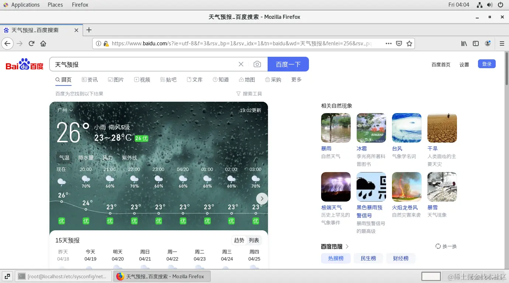Open the Places menu
The height and width of the screenshot is (283, 509).
(55, 5)
